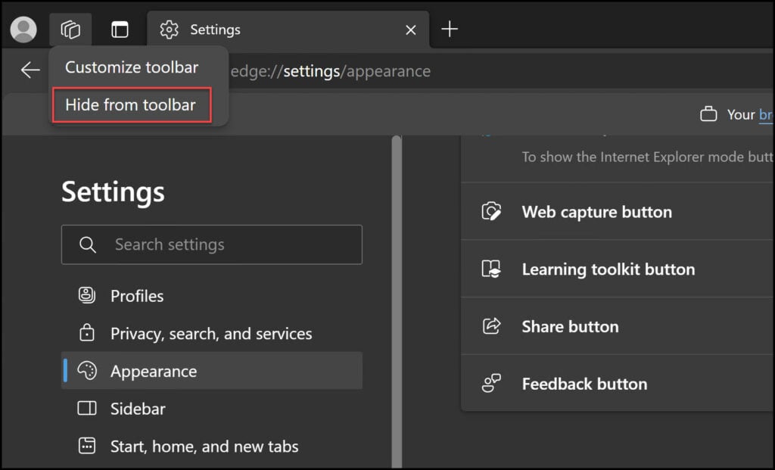
Task: Choose Customize toolbar from context menu
Action: (x=132, y=67)
